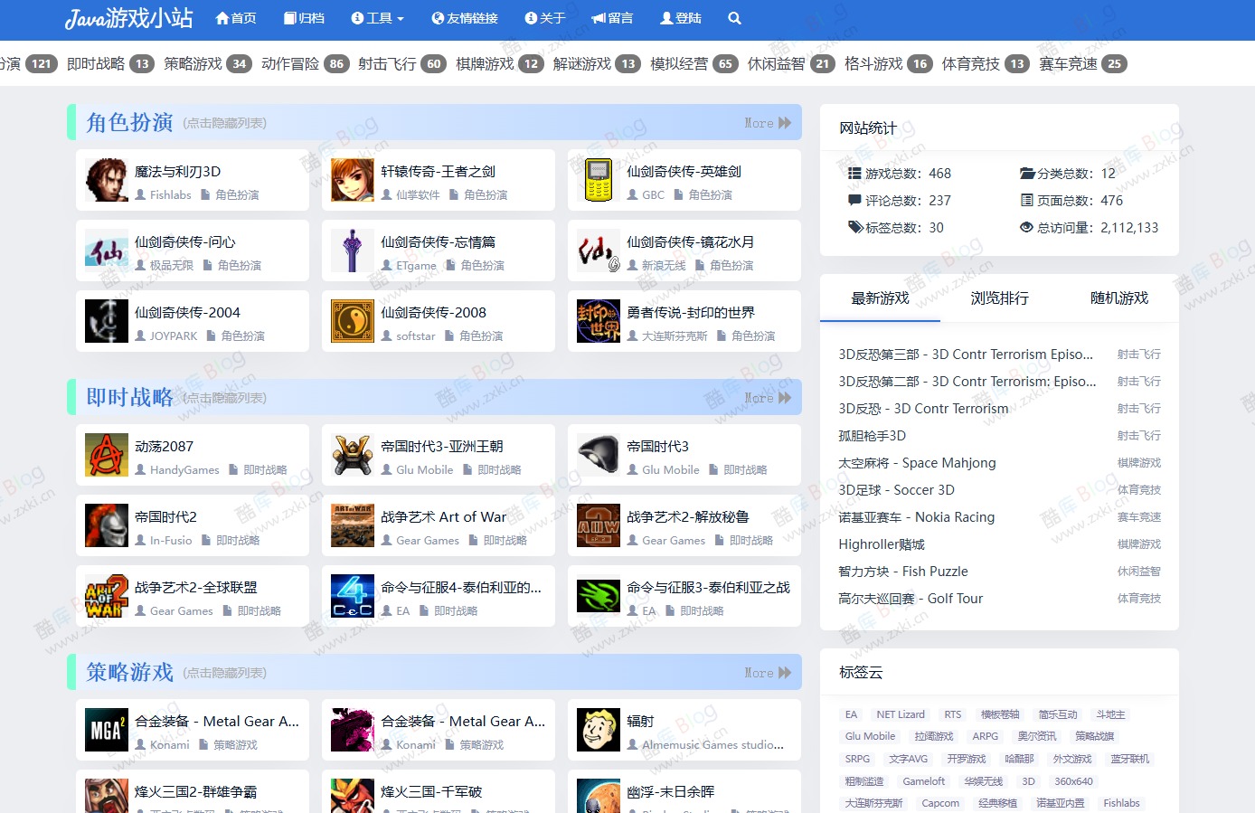Open 辐射 Vault Boy icon
This screenshot has height=813, width=1255.
coord(599,730)
